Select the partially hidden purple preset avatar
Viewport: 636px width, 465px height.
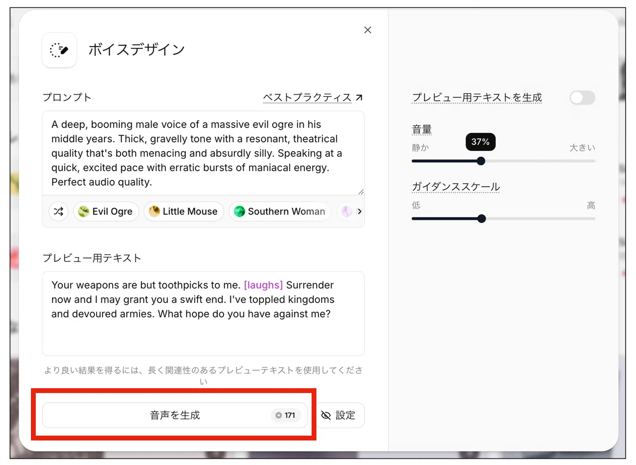pyautogui.click(x=346, y=211)
